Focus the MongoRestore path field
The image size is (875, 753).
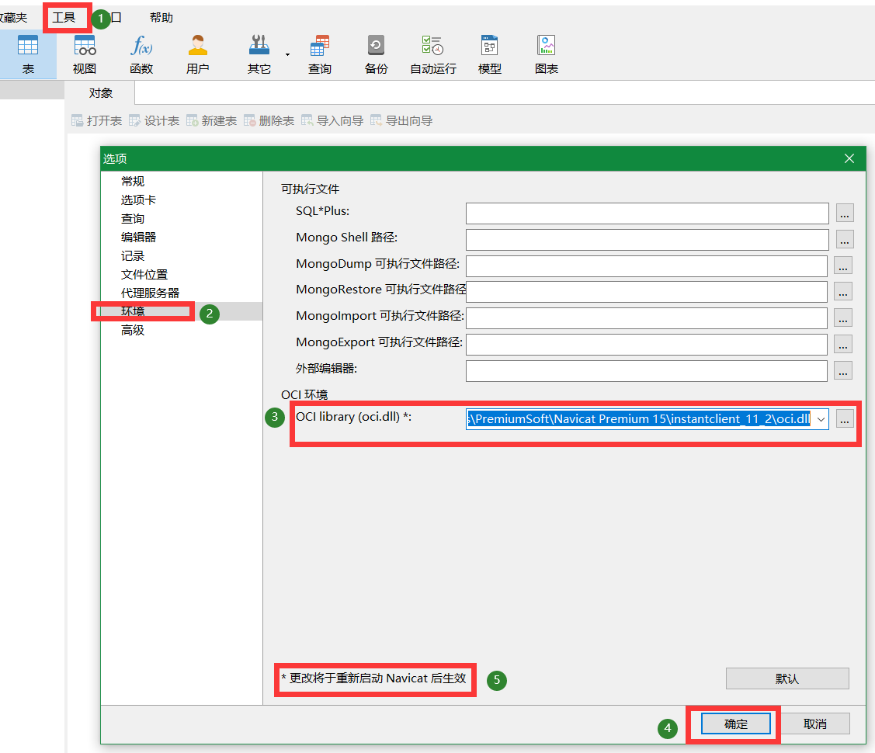point(647,292)
